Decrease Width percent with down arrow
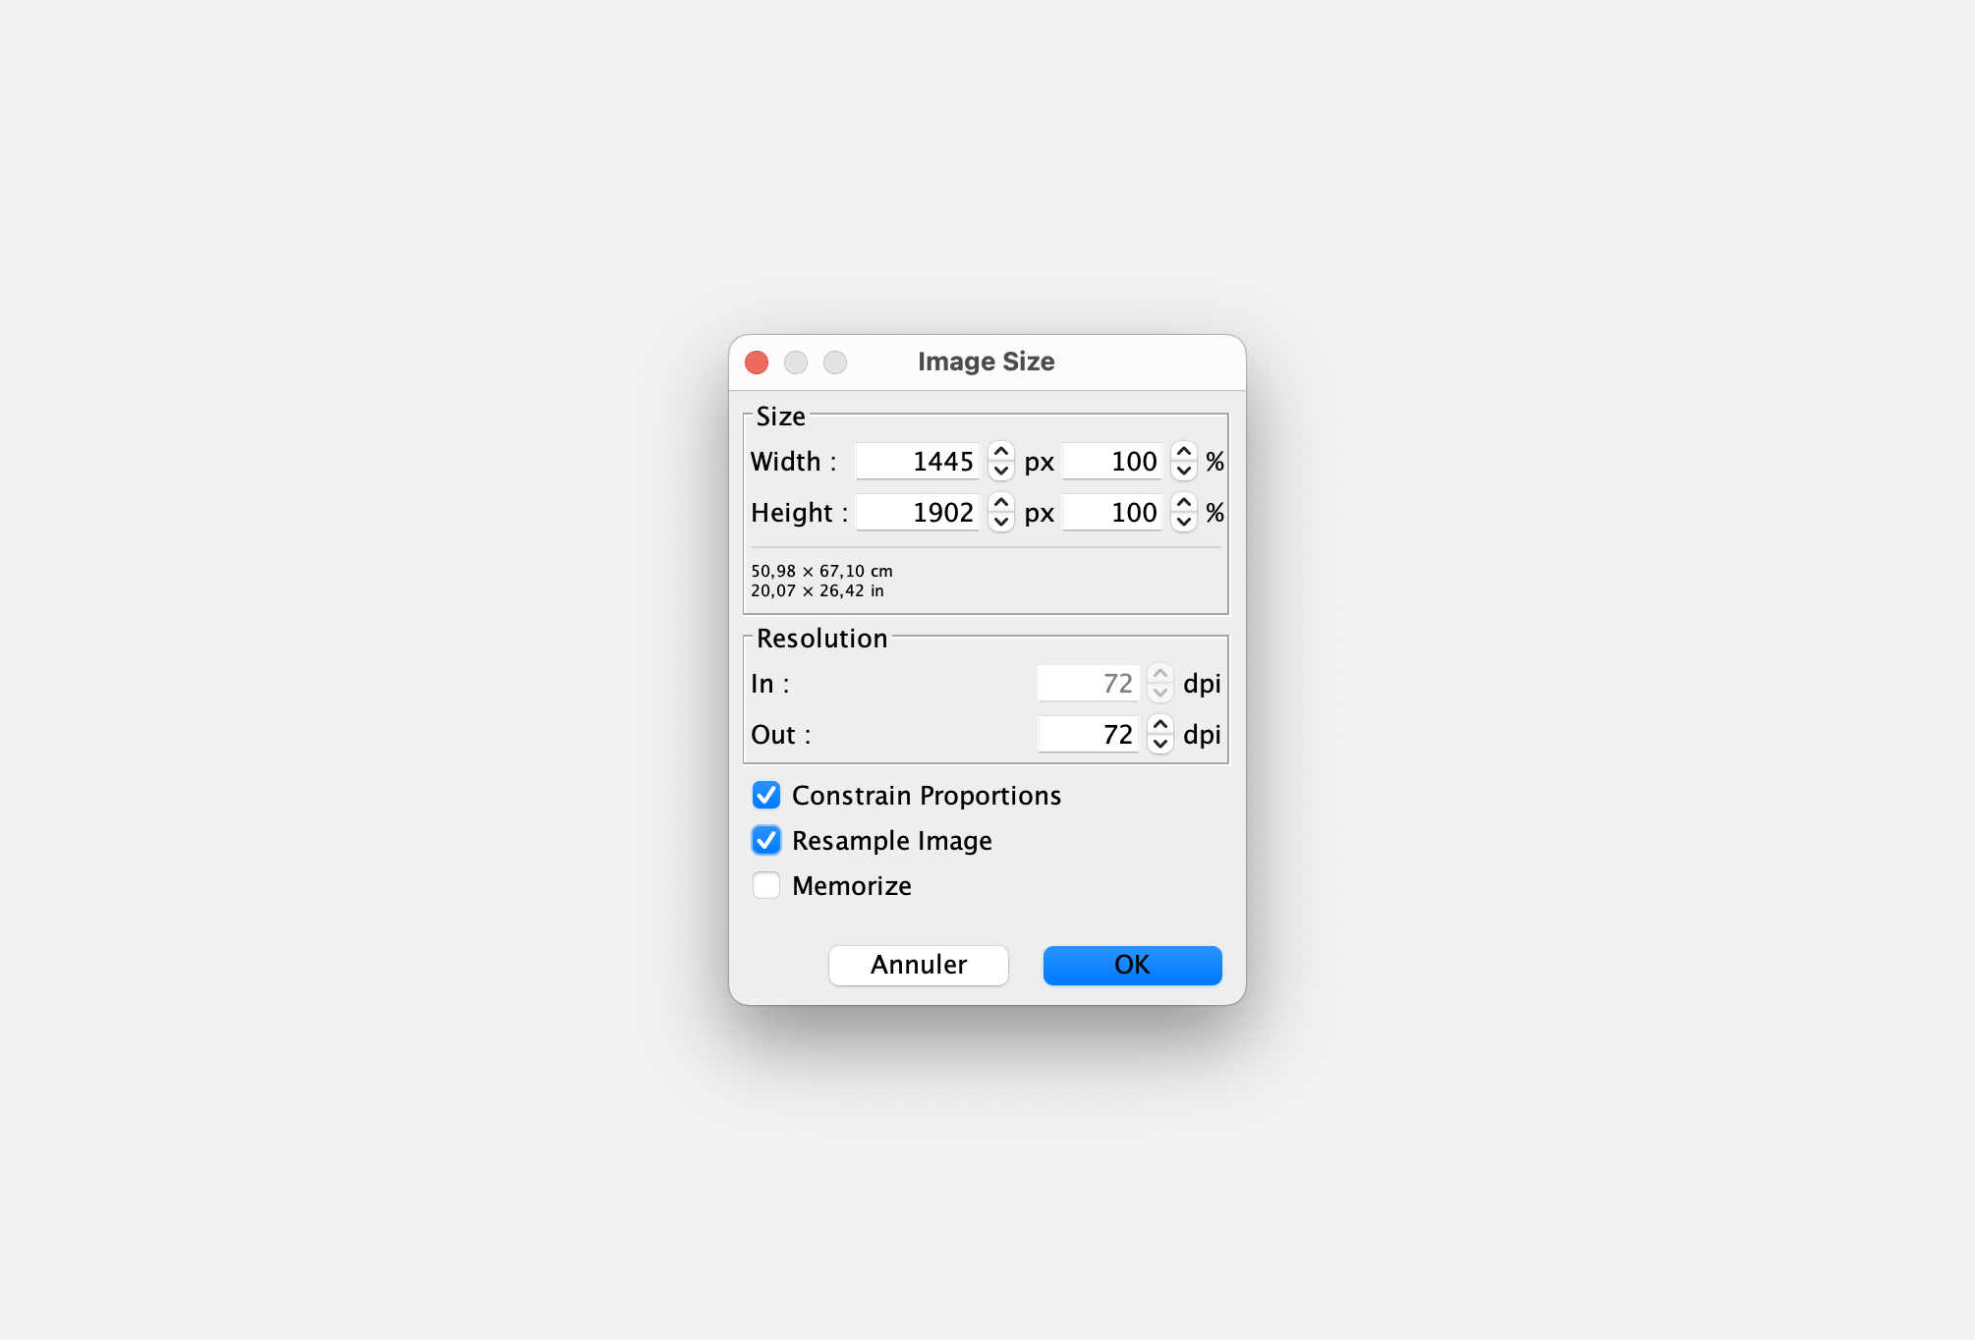 click(x=1183, y=471)
